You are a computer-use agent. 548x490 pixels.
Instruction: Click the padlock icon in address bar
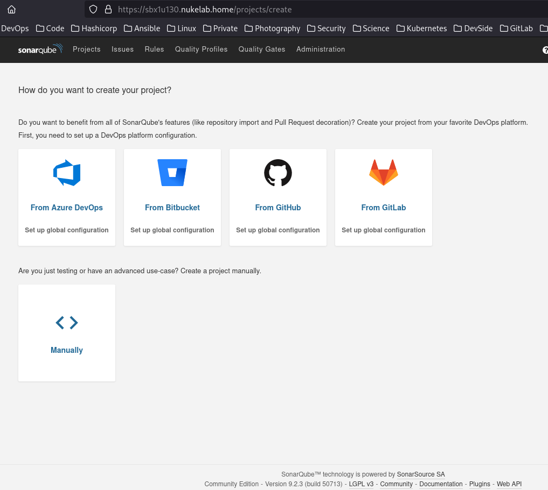pyautogui.click(x=108, y=9)
